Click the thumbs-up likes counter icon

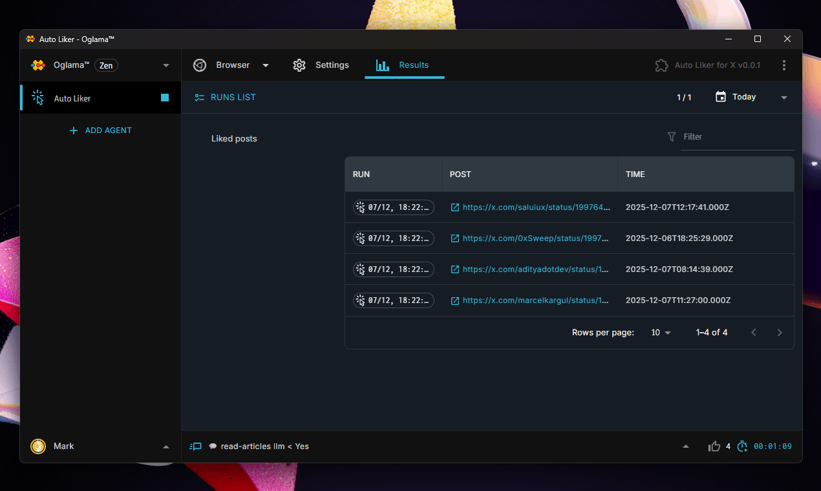pyautogui.click(x=714, y=446)
